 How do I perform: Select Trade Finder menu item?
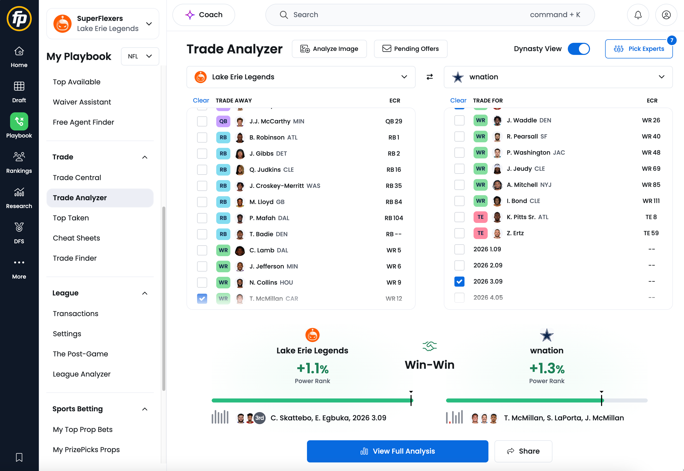point(75,258)
